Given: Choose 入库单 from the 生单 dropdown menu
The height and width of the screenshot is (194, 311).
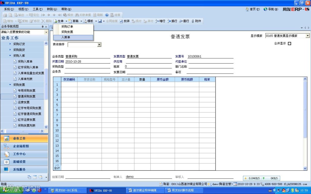Looking at the screenshot, I should 73,37.
